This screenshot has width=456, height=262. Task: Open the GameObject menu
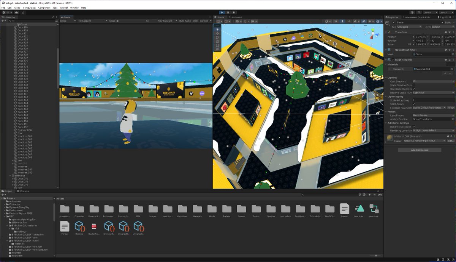(29, 8)
